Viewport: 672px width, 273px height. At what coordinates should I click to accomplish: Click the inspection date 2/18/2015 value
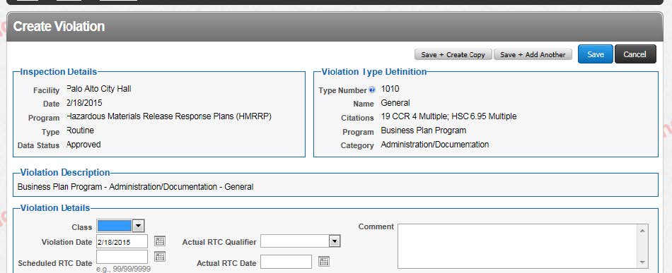pyautogui.click(x=84, y=103)
